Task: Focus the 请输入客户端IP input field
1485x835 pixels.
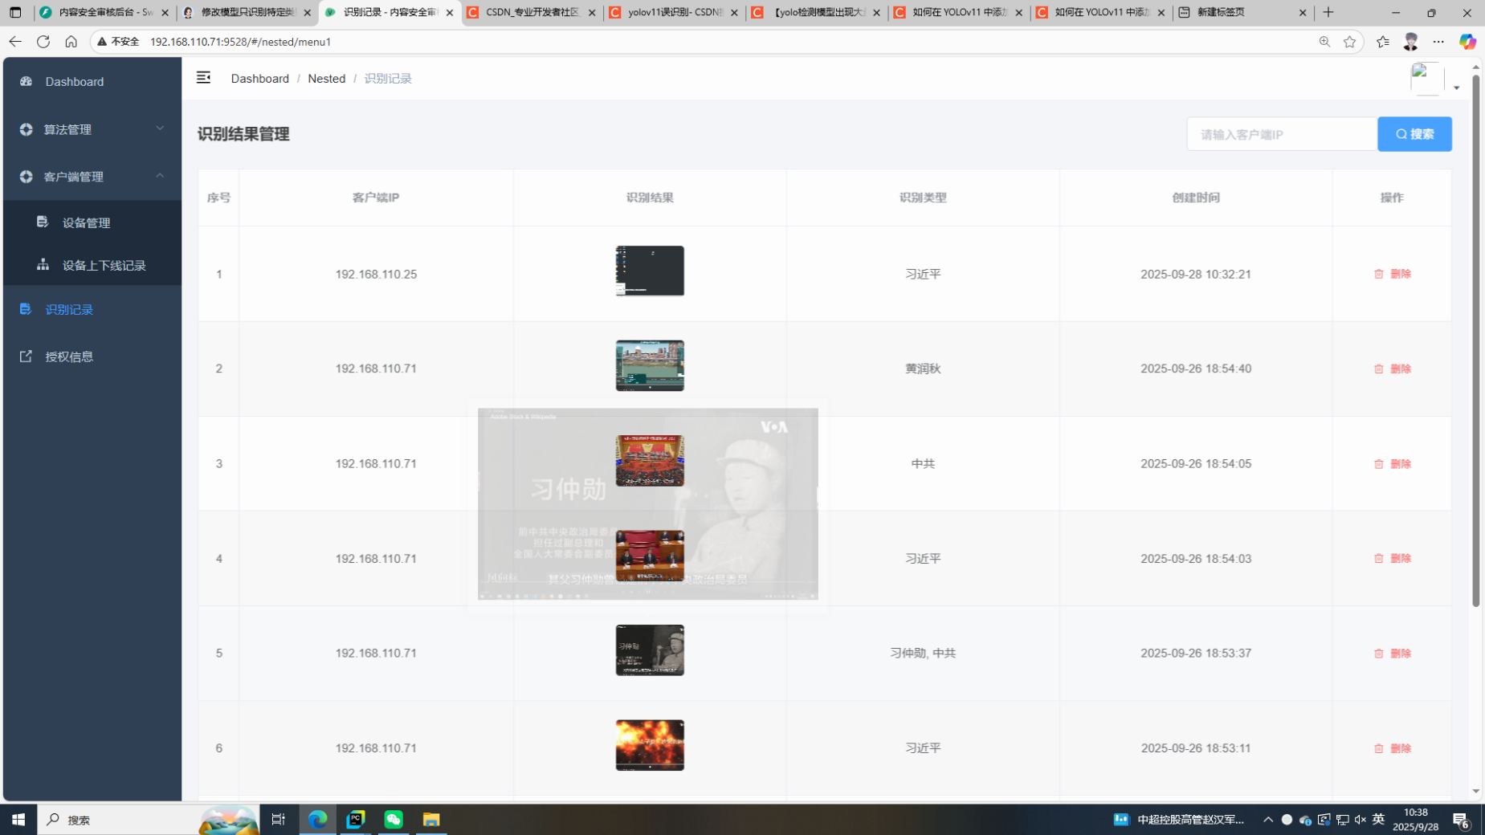Action: (1281, 134)
